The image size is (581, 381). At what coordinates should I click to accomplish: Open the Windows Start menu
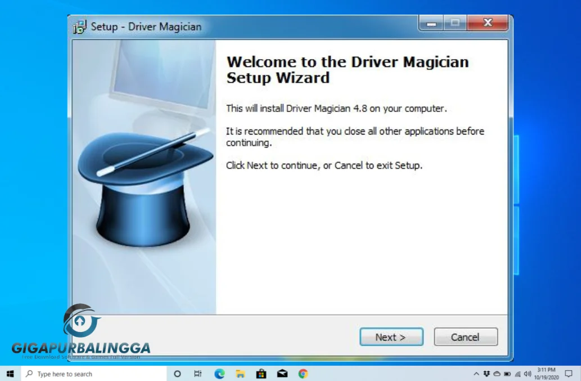(10, 373)
